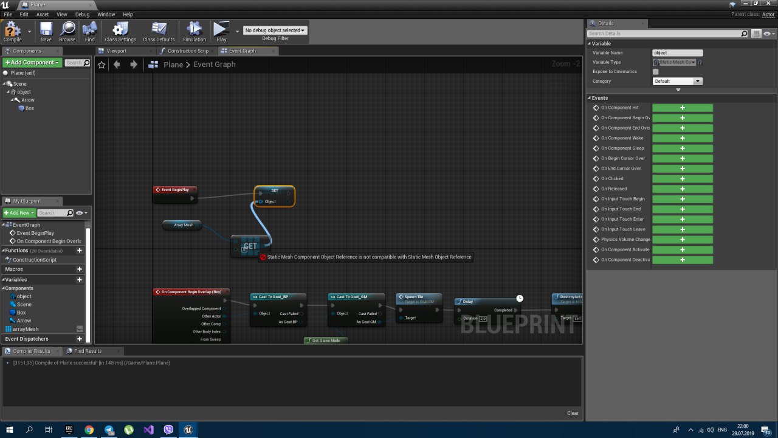Select object component in the tree
Viewport: 778px width, 438px height.
(x=24, y=92)
